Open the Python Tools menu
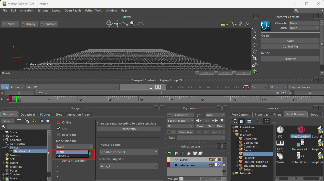The height and width of the screenshot is (181, 324). [93, 10]
